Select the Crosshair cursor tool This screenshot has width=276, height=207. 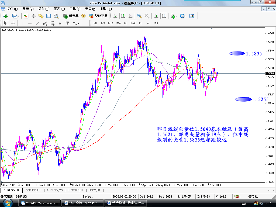13,23
